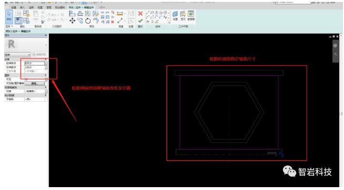This screenshot has height=190, width=344.
Task: Collapse the Graphics section in Properties
Action: point(46,75)
